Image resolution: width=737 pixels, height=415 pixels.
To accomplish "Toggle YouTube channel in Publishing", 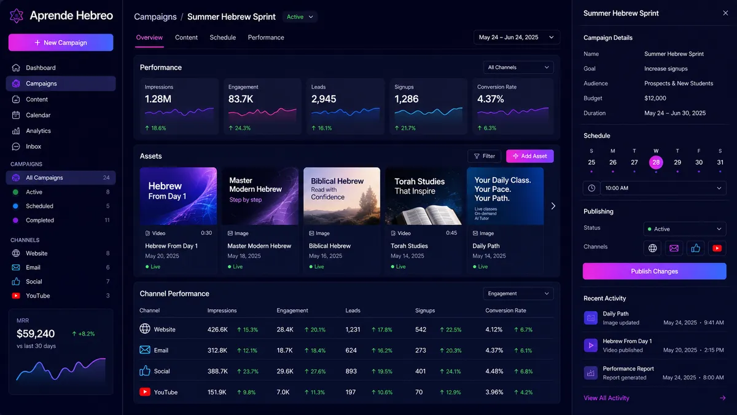I will 717,248.
